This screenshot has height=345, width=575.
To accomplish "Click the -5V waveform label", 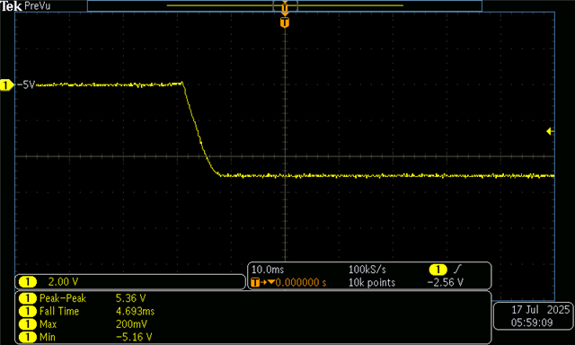I will (x=26, y=85).
